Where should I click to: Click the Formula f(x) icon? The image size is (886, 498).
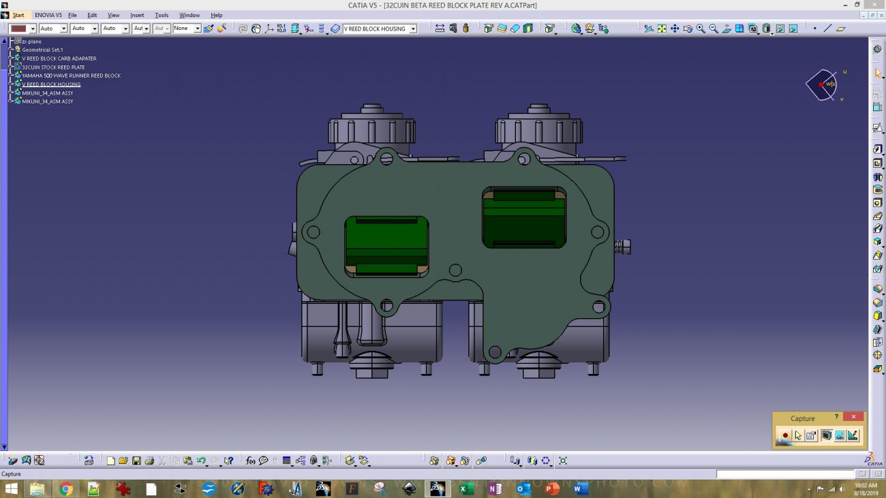tap(250, 461)
